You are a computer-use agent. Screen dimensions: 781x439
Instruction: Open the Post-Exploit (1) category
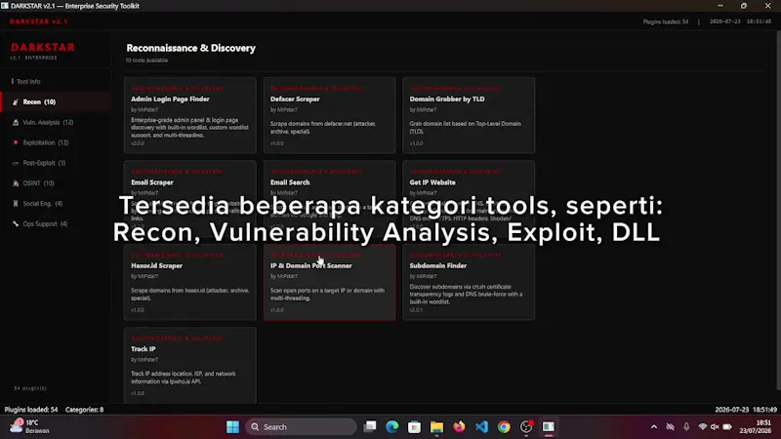point(56,163)
